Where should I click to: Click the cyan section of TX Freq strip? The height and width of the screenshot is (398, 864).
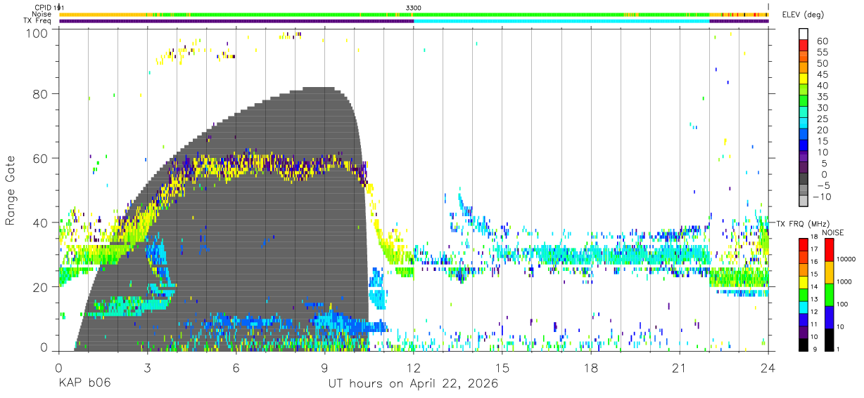561,21
